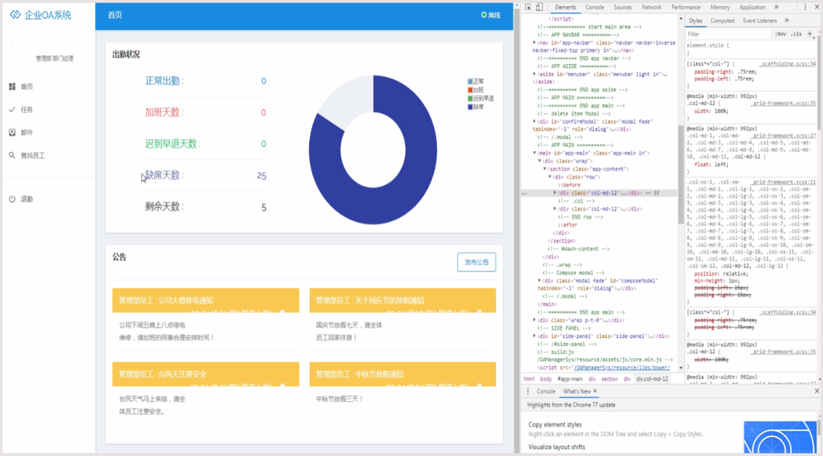Open the Console panel tab

(x=594, y=8)
